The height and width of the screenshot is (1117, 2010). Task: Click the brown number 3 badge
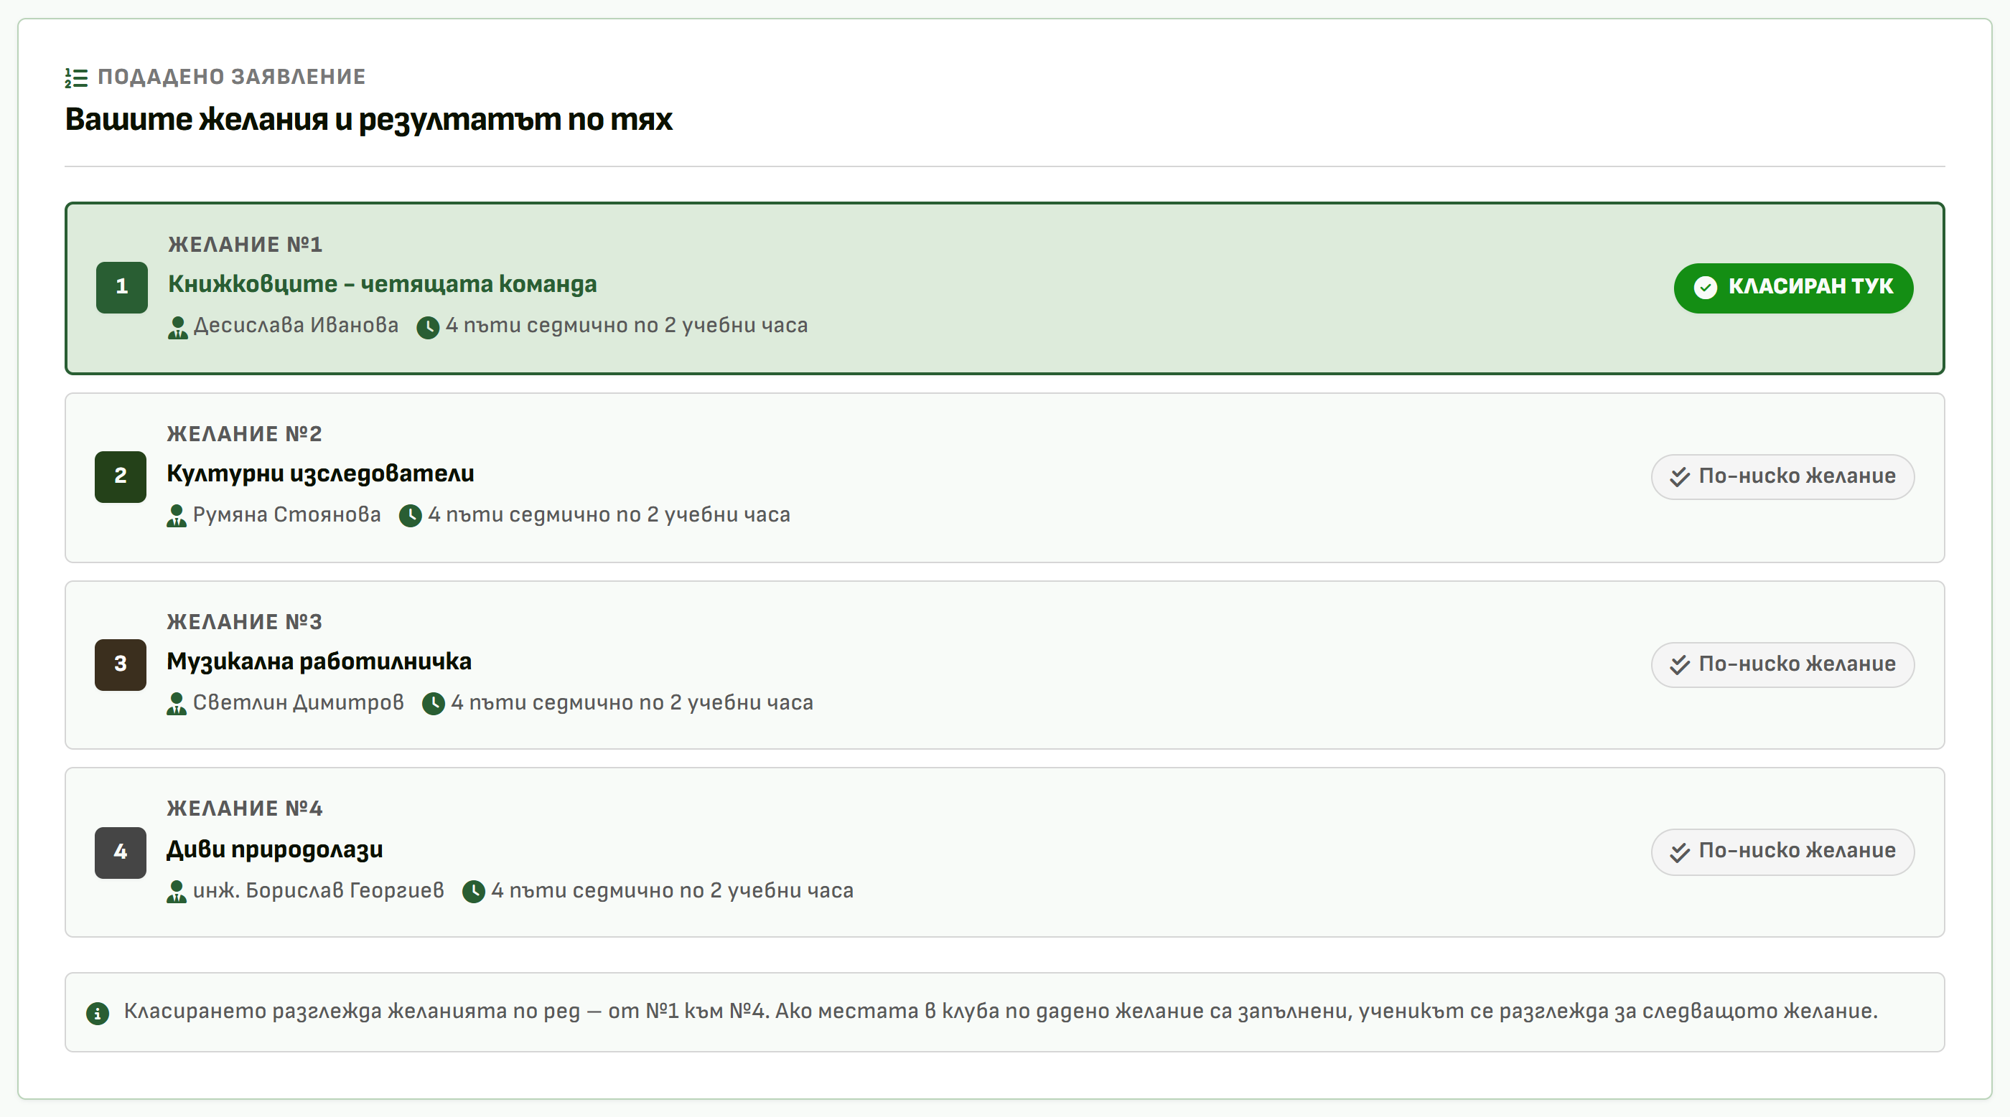[x=120, y=664]
